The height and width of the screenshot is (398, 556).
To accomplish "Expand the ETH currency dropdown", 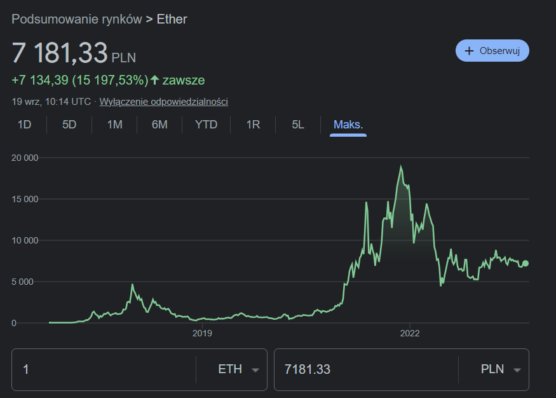I will (x=255, y=370).
